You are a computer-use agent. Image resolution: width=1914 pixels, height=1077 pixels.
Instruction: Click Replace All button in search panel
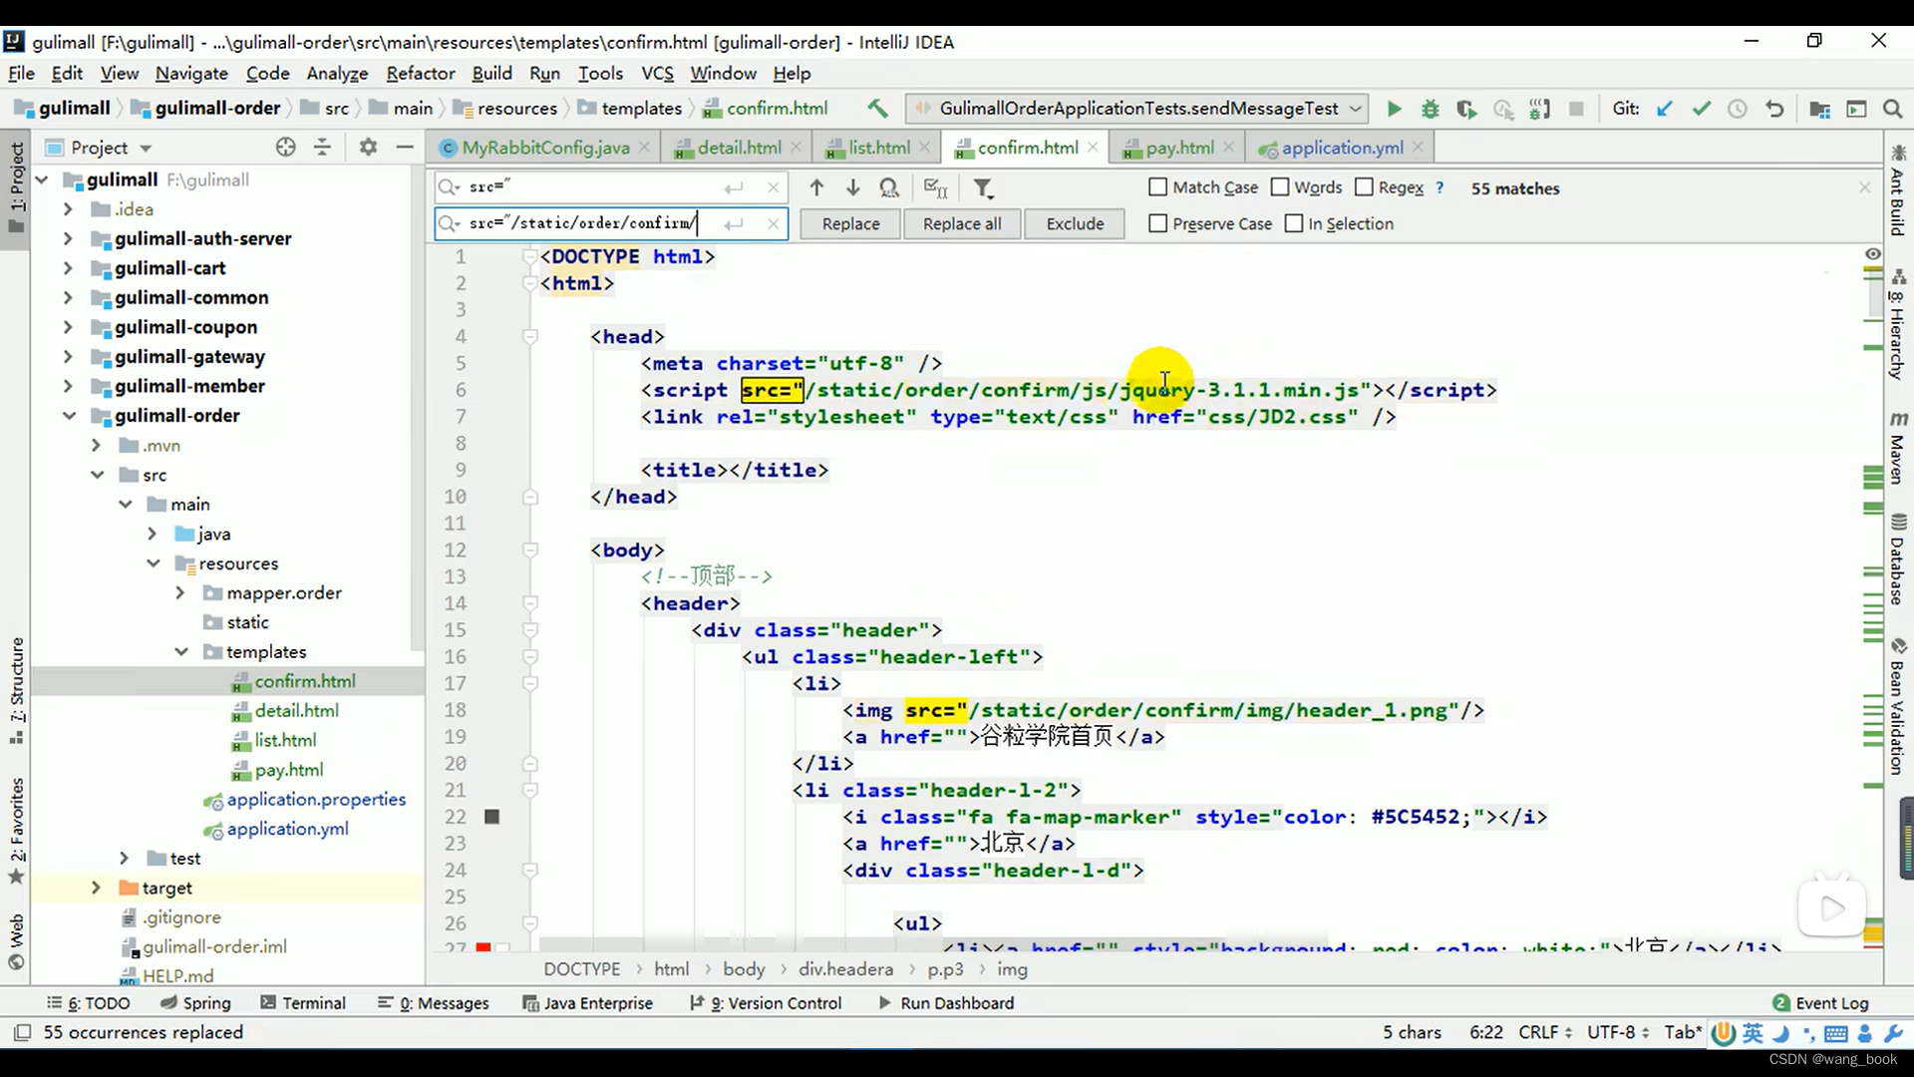[x=962, y=223]
